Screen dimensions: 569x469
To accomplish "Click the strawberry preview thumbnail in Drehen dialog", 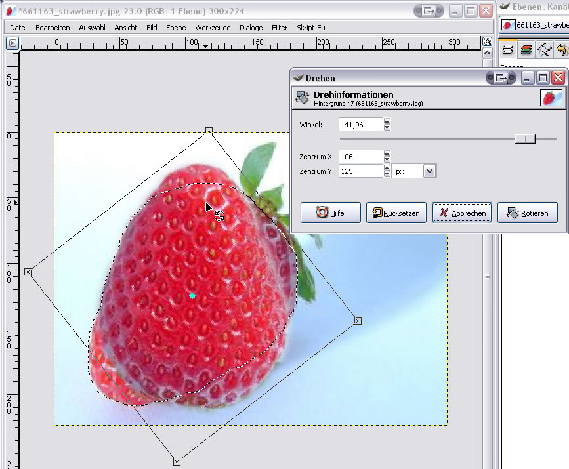I will pyautogui.click(x=551, y=98).
